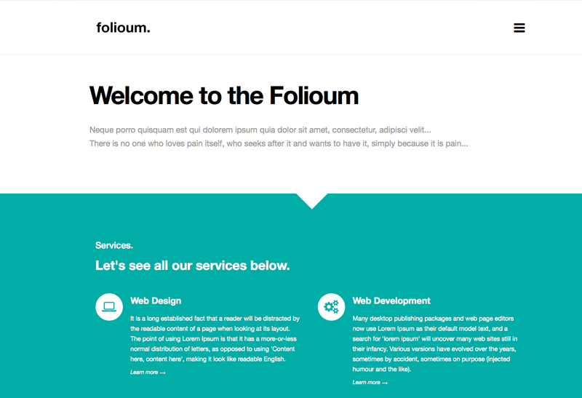This screenshot has width=582, height=398.
Task: Open the hamburger navigation menu
Action: click(519, 28)
